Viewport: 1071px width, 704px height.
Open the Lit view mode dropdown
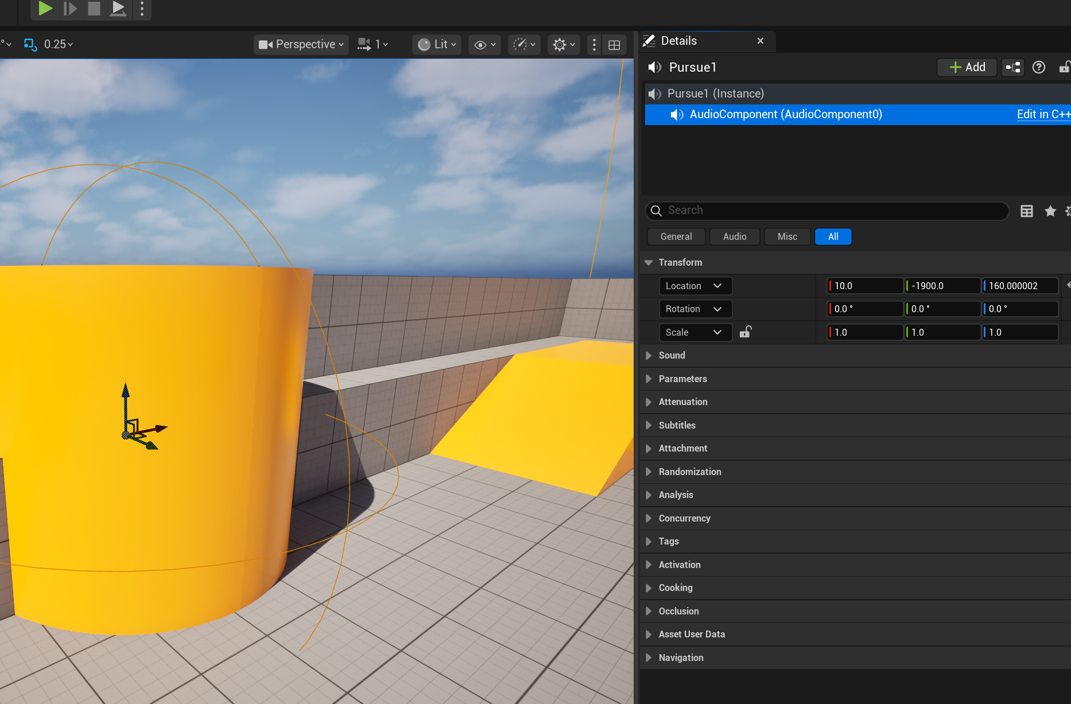(x=437, y=44)
